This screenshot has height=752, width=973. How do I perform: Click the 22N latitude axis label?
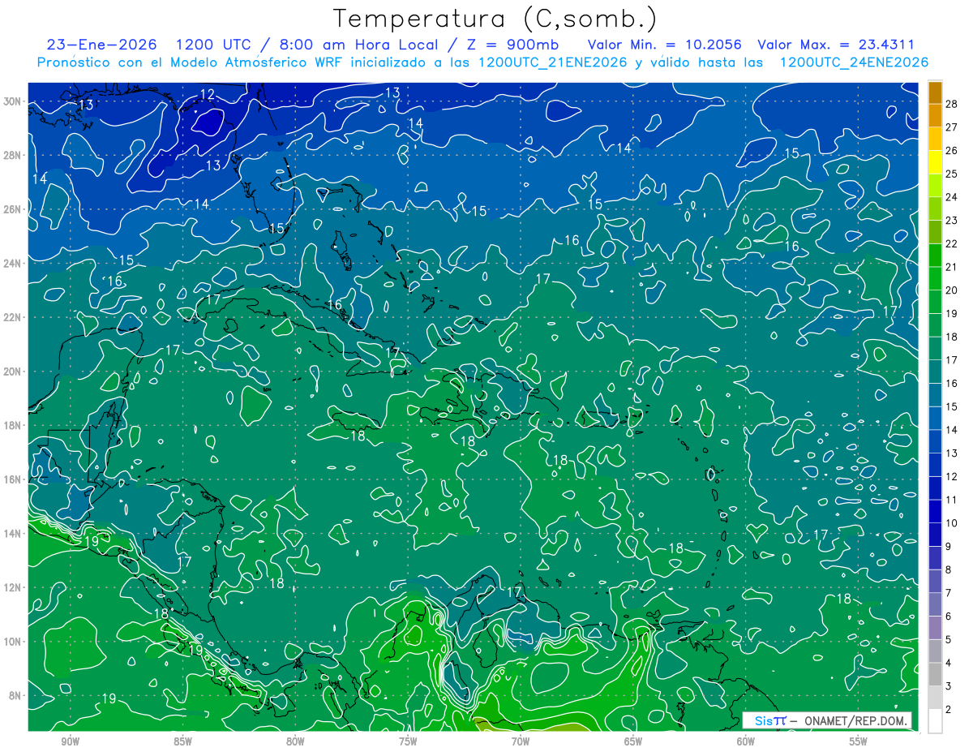coord(13,317)
